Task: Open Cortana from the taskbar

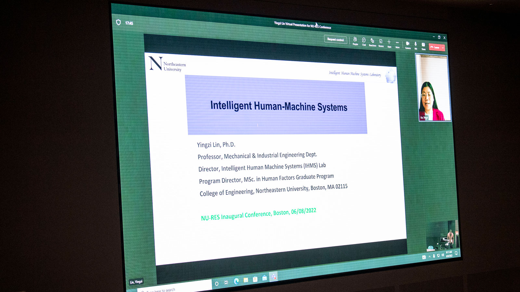Action: (217, 284)
